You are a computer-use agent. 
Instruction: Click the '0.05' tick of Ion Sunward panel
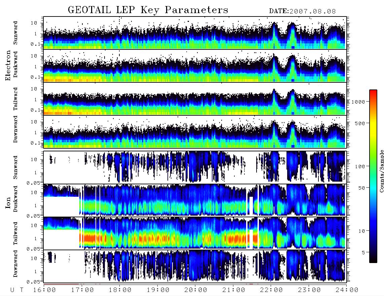(x=33, y=183)
